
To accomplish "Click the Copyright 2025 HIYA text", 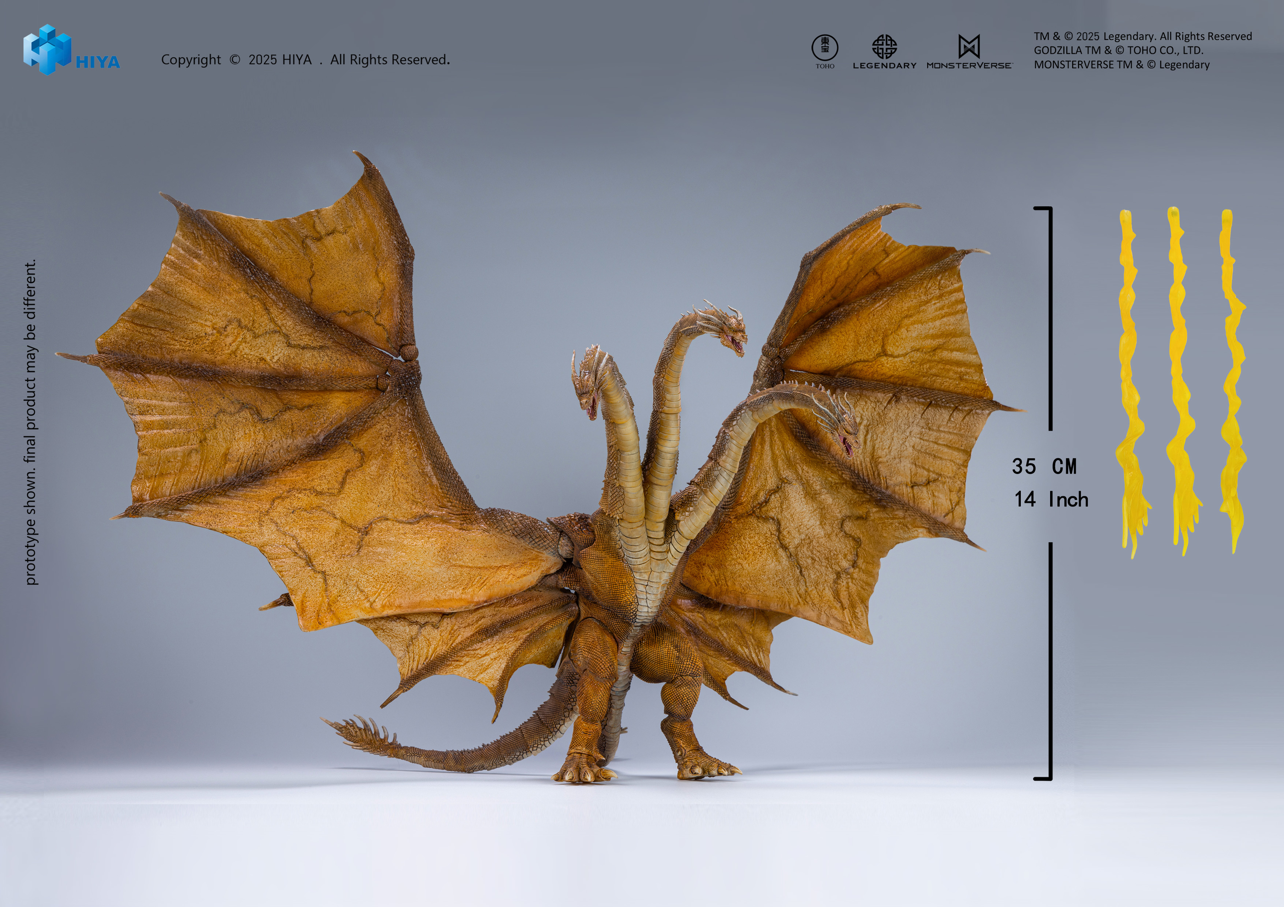I will pyautogui.click(x=305, y=60).
